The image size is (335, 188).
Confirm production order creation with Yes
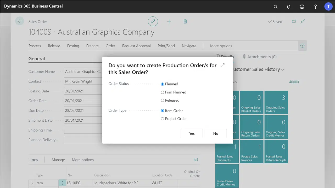(x=192, y=133)
